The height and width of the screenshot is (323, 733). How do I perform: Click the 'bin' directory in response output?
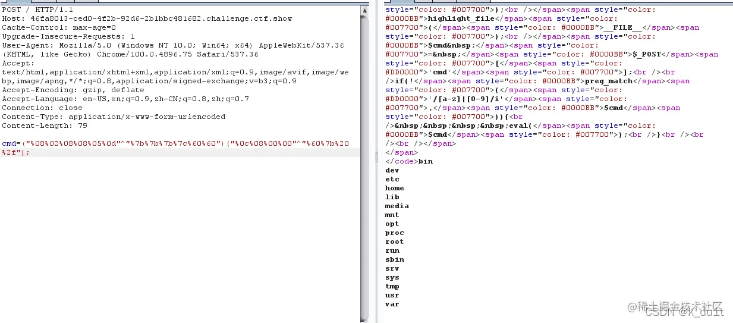[x=426, y=161]
